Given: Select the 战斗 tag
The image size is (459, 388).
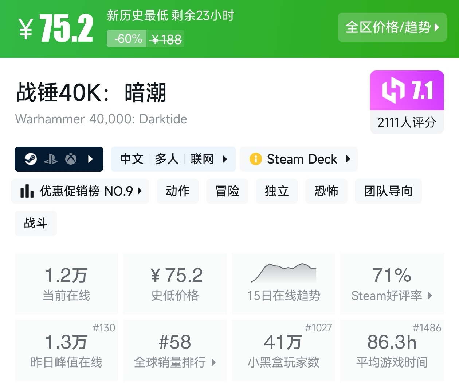Looking at the screenshot, I should pyautogui.click(x=36, y=223).
